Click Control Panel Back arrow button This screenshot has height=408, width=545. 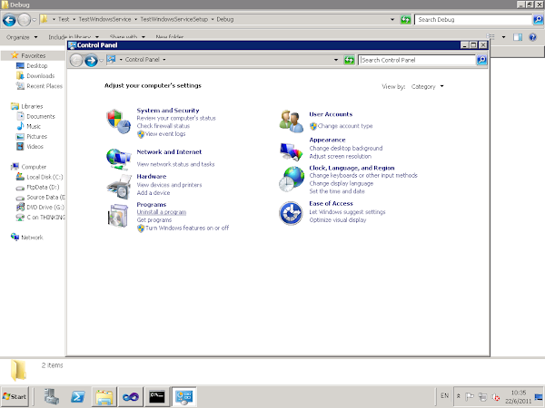click(x=76, y=61)
